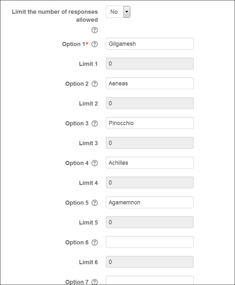Click the dropdown arrow beside No
235x285 pixels.
[x=127, y=12]
